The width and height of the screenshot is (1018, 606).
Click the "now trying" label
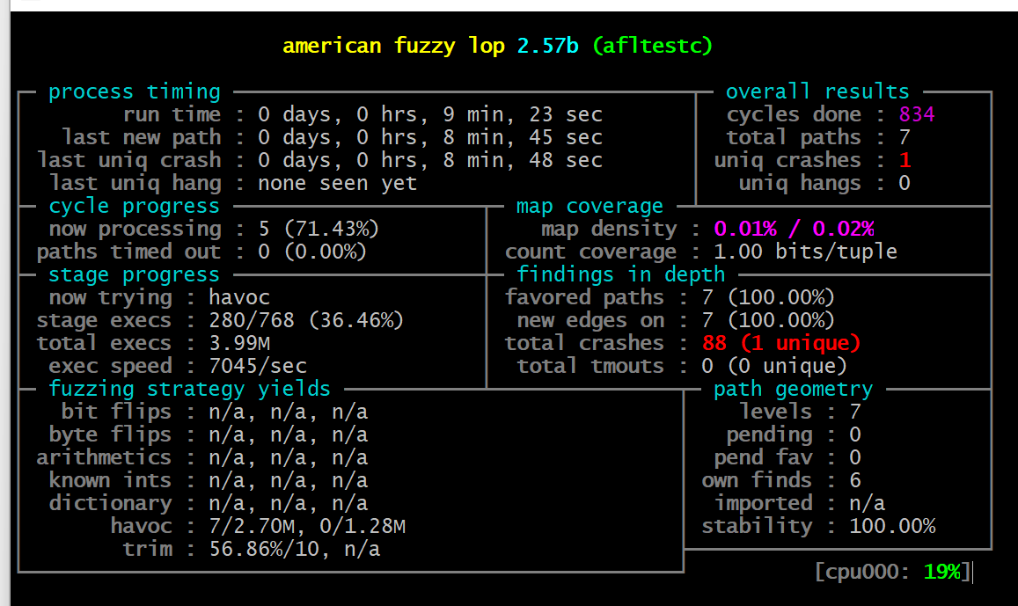click(x=111, y=298)
